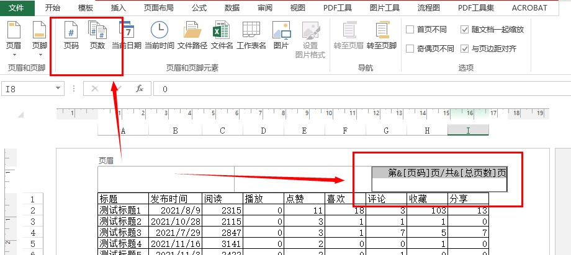Open the 页眉 header dropdown

pyautogui.click(x=14, y=39)
